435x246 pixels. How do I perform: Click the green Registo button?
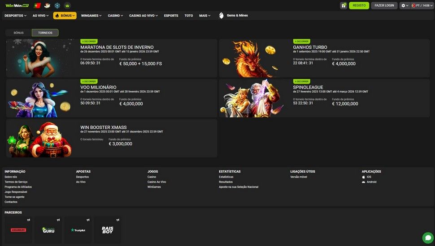pyautogui.click(x=359, y=5)
